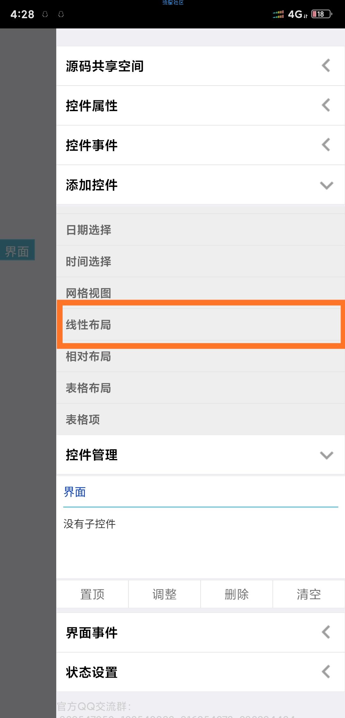Add a 表格项 control
The image size is (345, 718).
83,419
